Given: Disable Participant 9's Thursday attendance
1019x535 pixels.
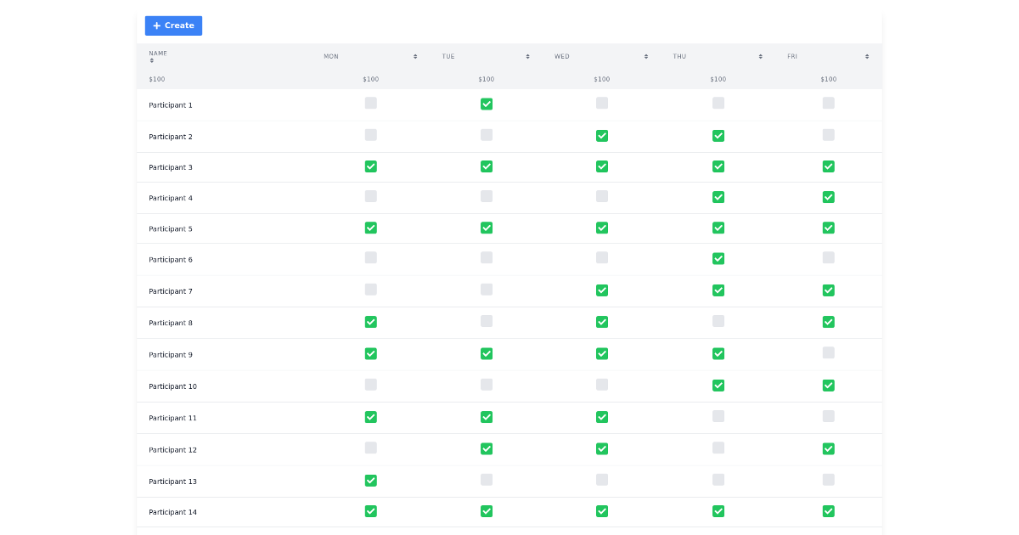Looking at the screenshot, I should (x=718, y=353).
